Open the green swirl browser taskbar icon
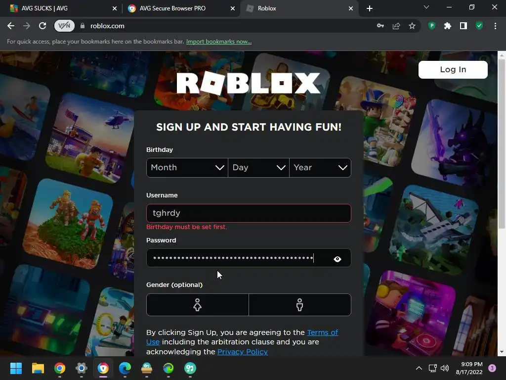Screen dimensions: 506x380 click(169, 368)
